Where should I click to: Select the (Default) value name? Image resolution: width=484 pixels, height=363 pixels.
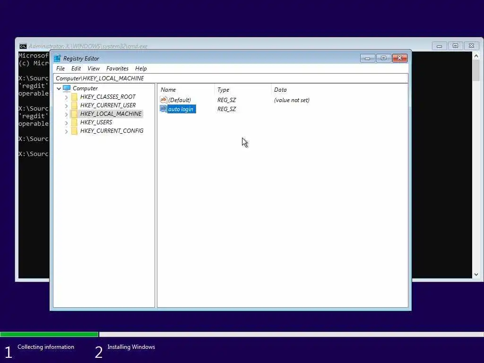pos(179,100)
